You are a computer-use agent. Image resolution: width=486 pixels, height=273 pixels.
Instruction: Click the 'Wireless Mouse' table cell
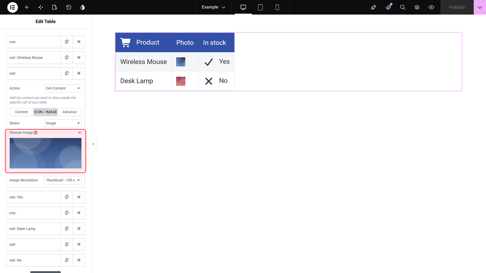(143, 62)
